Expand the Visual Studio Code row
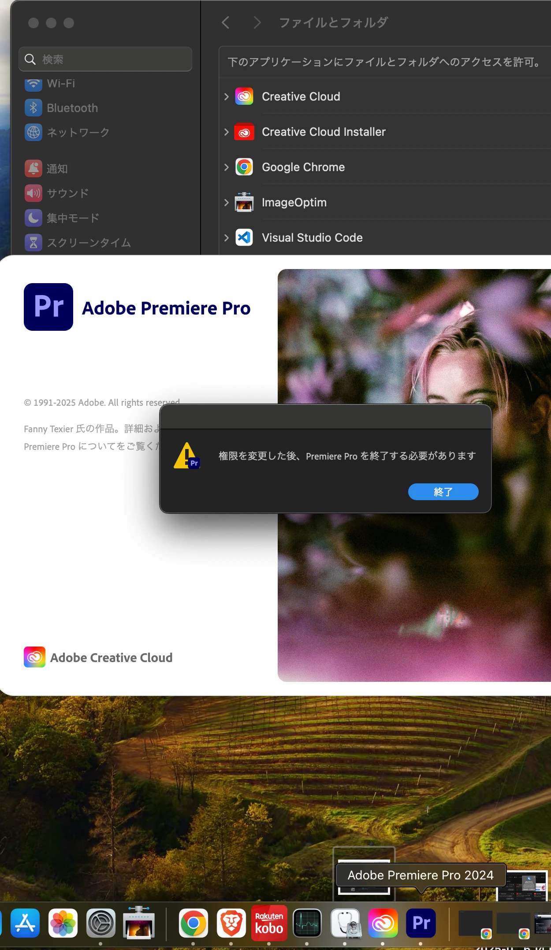 tap(226, 238)
